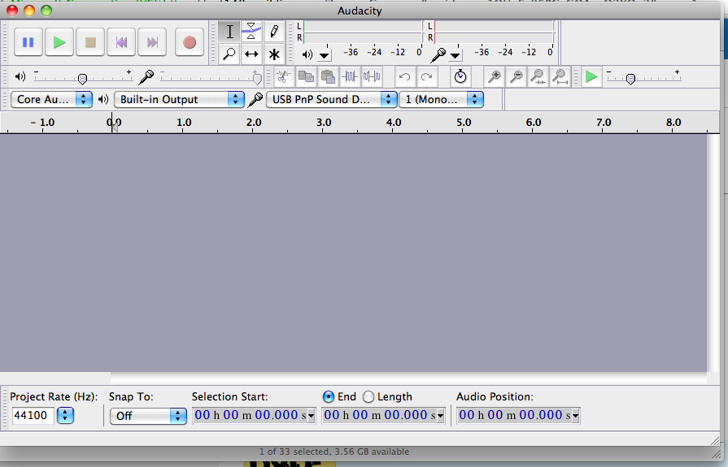Click the output meter speaker icon

click(x=307, y=54)
